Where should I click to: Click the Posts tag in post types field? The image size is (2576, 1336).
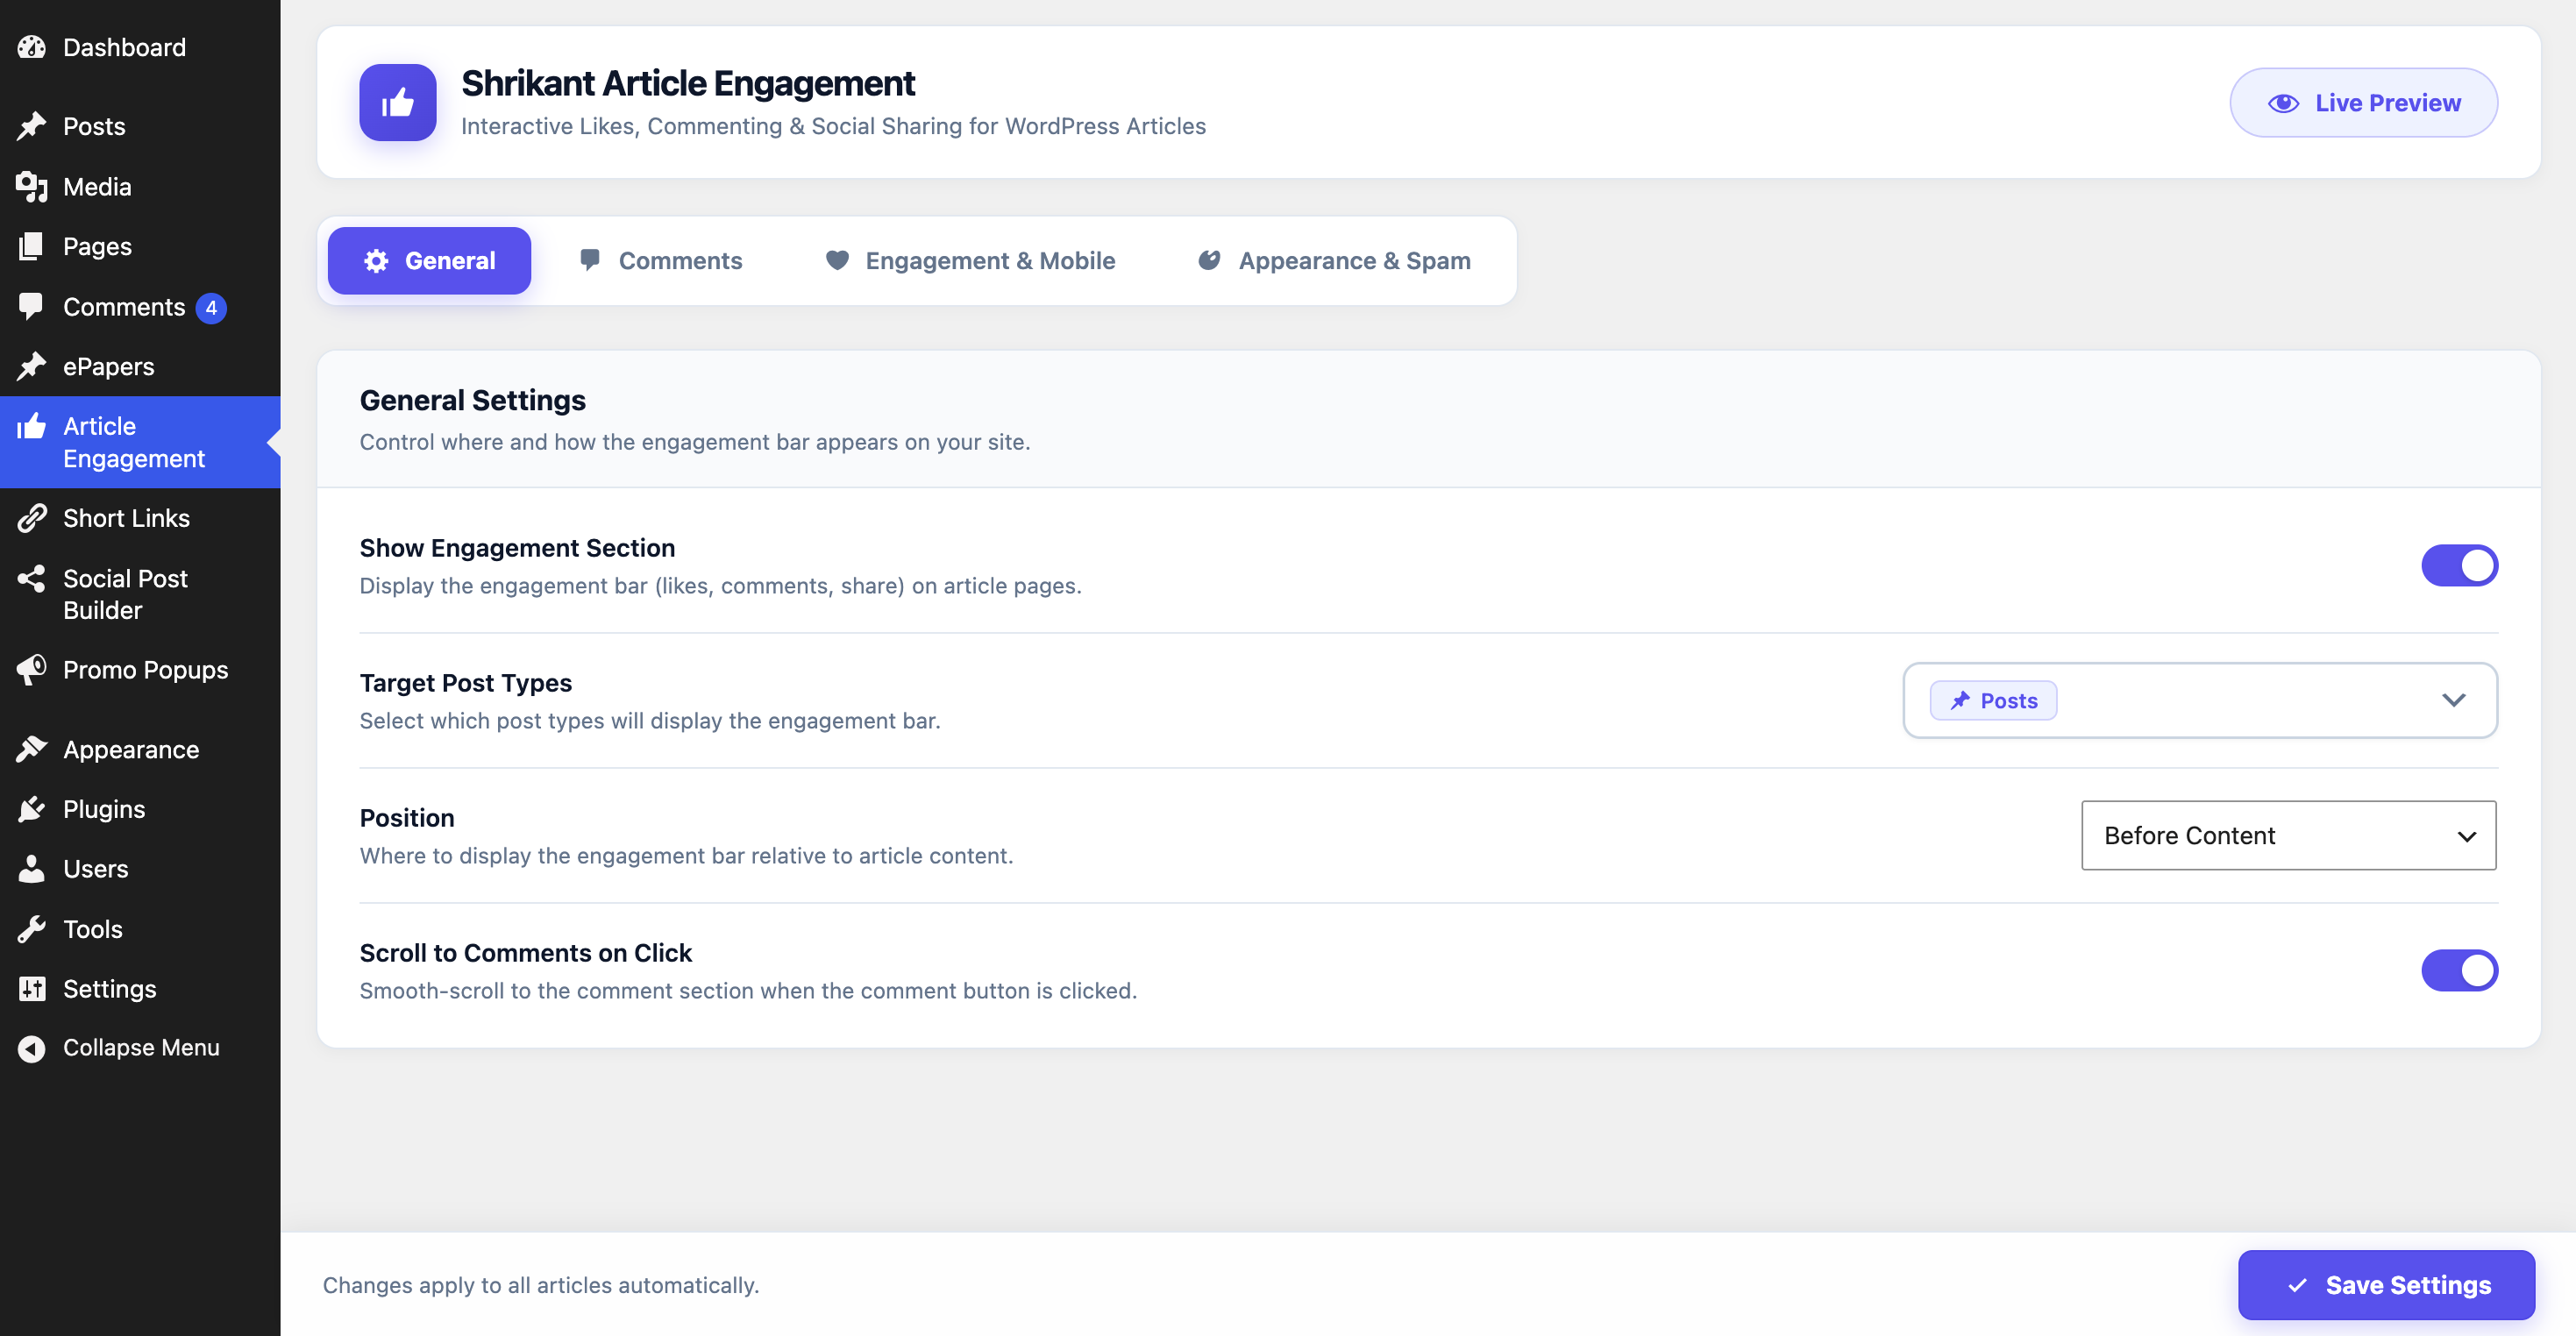[1993, 700]
